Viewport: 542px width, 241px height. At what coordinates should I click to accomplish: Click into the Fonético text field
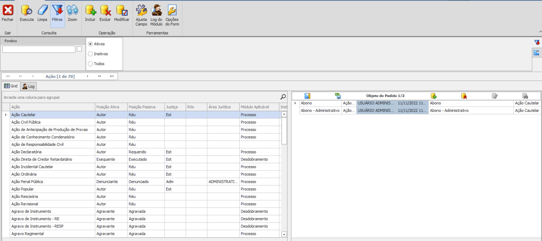click(39, 49)
